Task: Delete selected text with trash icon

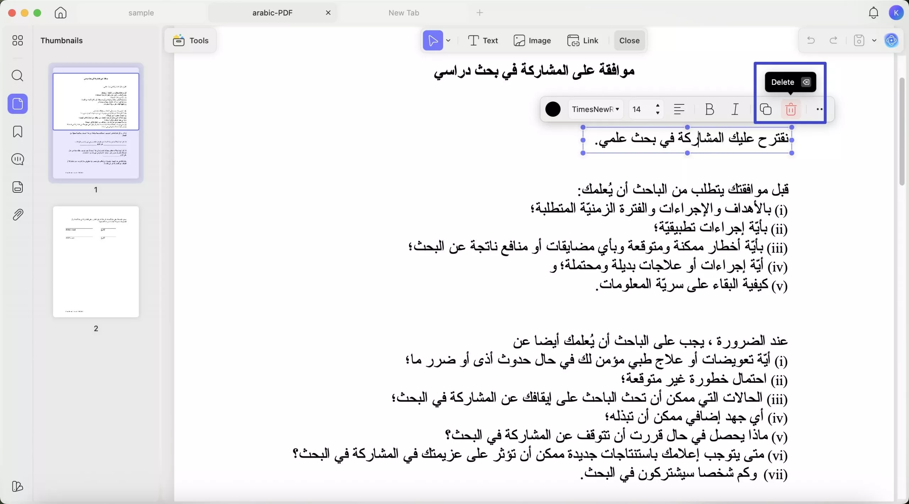Action: click(x=791, y=109)
